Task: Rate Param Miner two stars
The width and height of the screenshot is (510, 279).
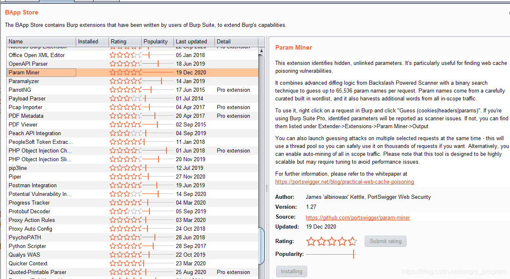Action: 321,241
